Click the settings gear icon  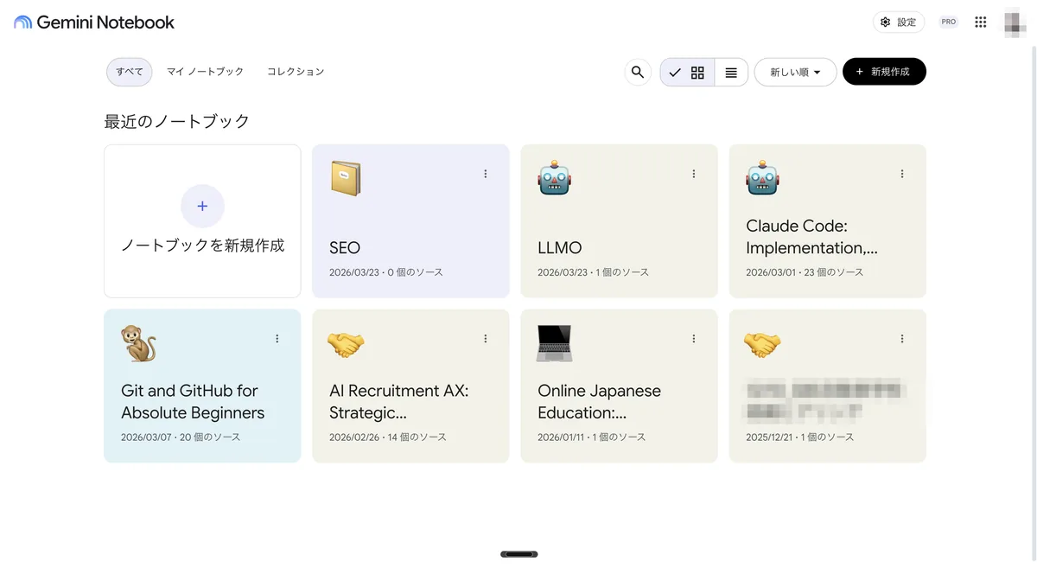(886, 22)
